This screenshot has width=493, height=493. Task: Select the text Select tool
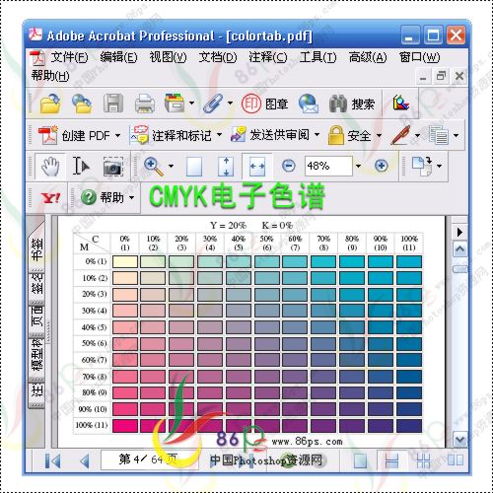(81, 166)
